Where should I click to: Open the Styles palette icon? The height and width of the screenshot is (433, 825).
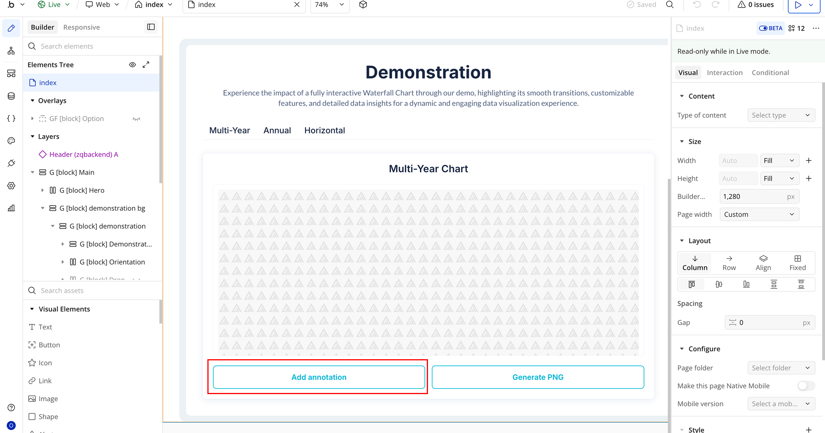click(x=11, y=141)
